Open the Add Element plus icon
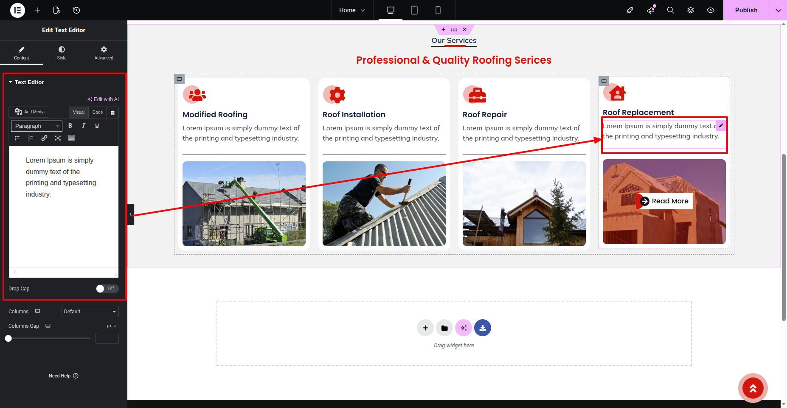This screenshot has height=408, width=787. click(37, 10)
